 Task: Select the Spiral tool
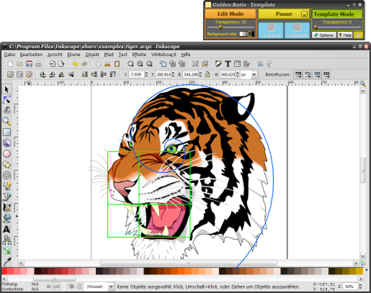(x=7, y=175)
